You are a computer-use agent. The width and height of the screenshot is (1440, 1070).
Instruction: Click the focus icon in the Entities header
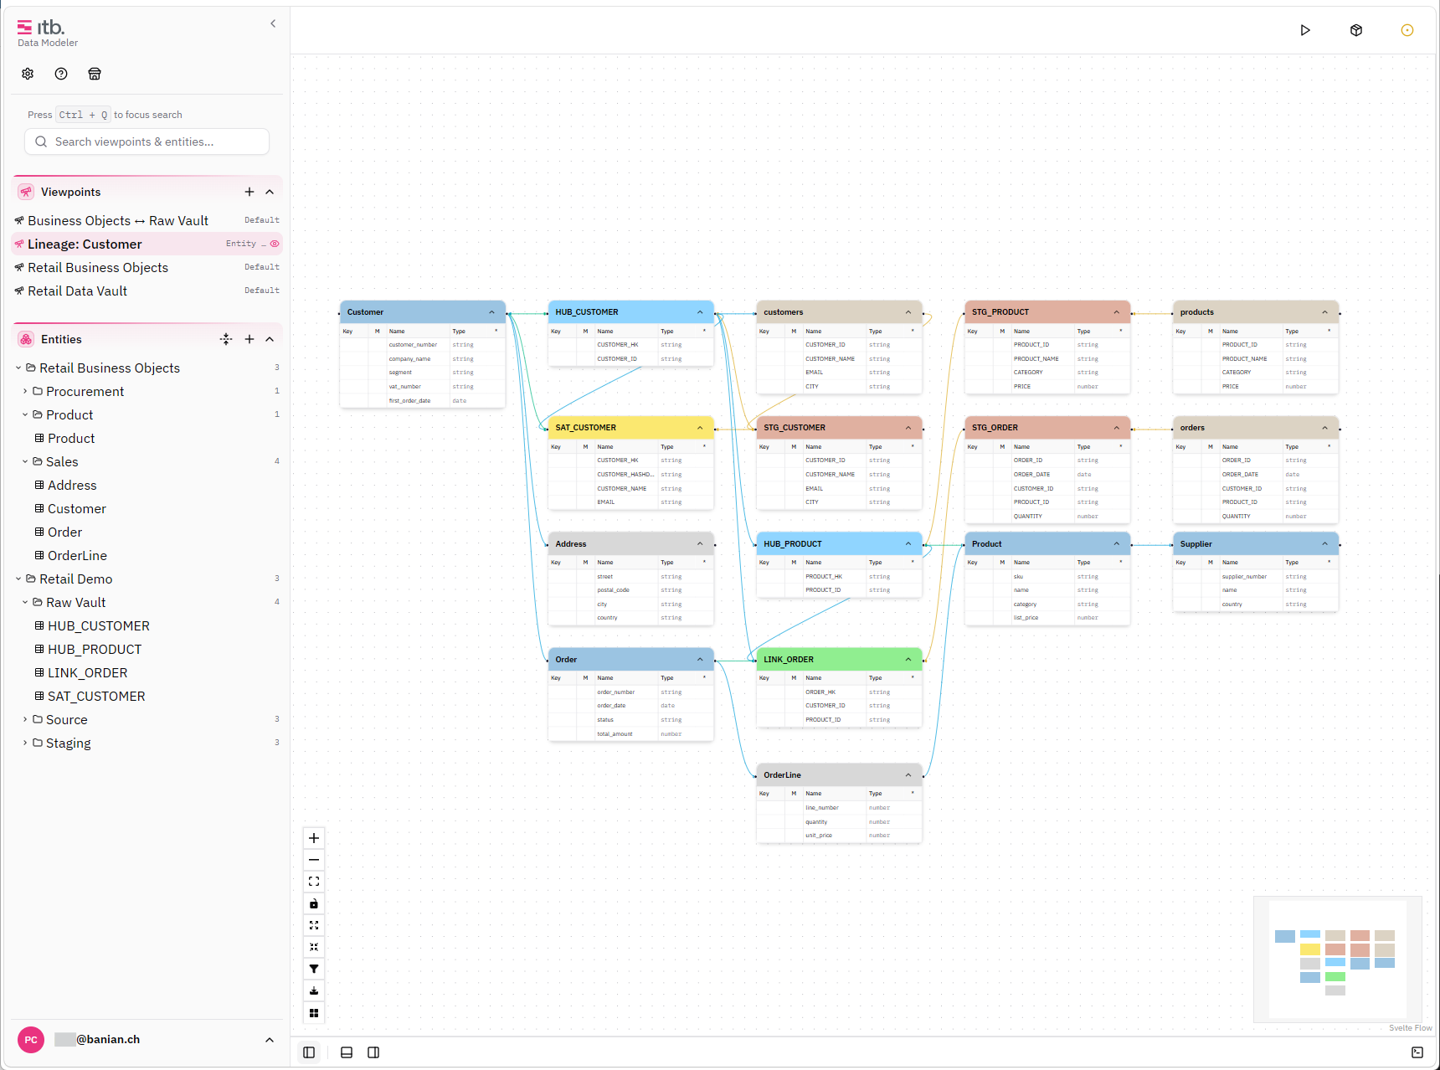226,339
